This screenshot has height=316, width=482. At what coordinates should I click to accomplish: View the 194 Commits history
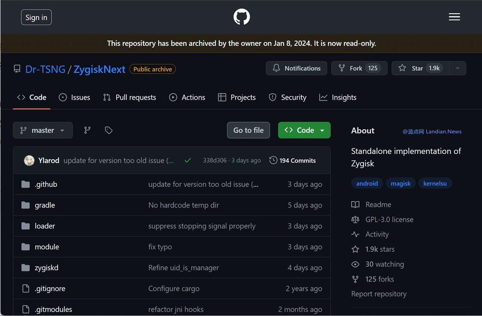292,160
